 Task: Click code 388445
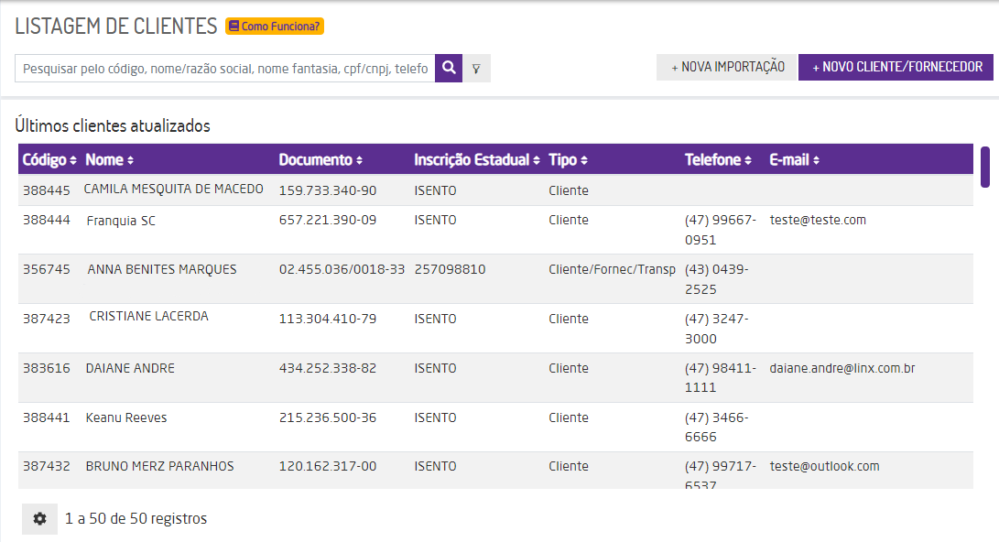47,190
